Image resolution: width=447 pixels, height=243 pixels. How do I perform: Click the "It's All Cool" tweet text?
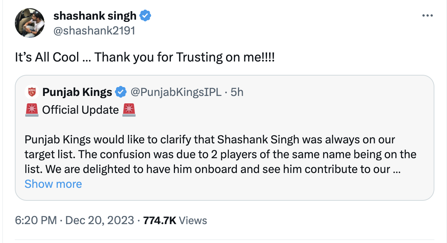(145, 57)
